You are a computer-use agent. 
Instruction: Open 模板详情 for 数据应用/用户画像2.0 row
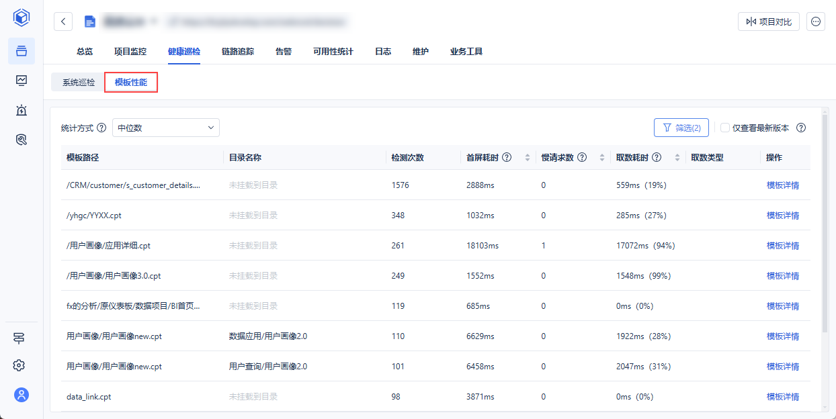(783, 336)
